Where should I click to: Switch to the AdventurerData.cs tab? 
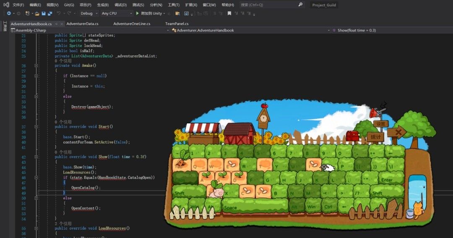82,24
